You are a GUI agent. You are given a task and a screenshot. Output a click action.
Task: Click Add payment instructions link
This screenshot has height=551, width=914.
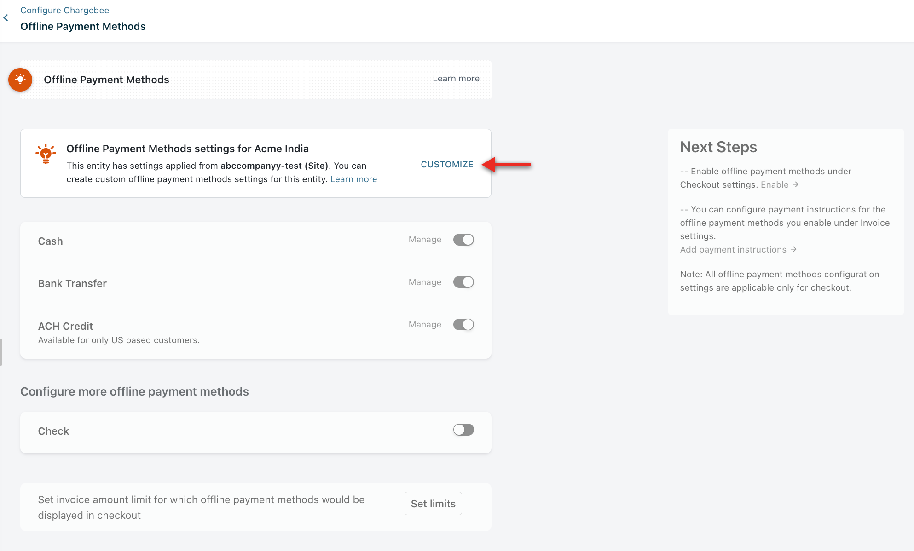click(x=733, y=249)
